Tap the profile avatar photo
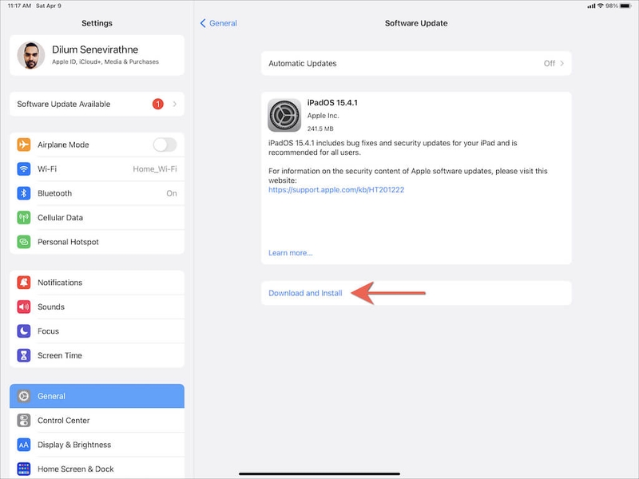The image size is (639, 479). click(x=31, y=55)
